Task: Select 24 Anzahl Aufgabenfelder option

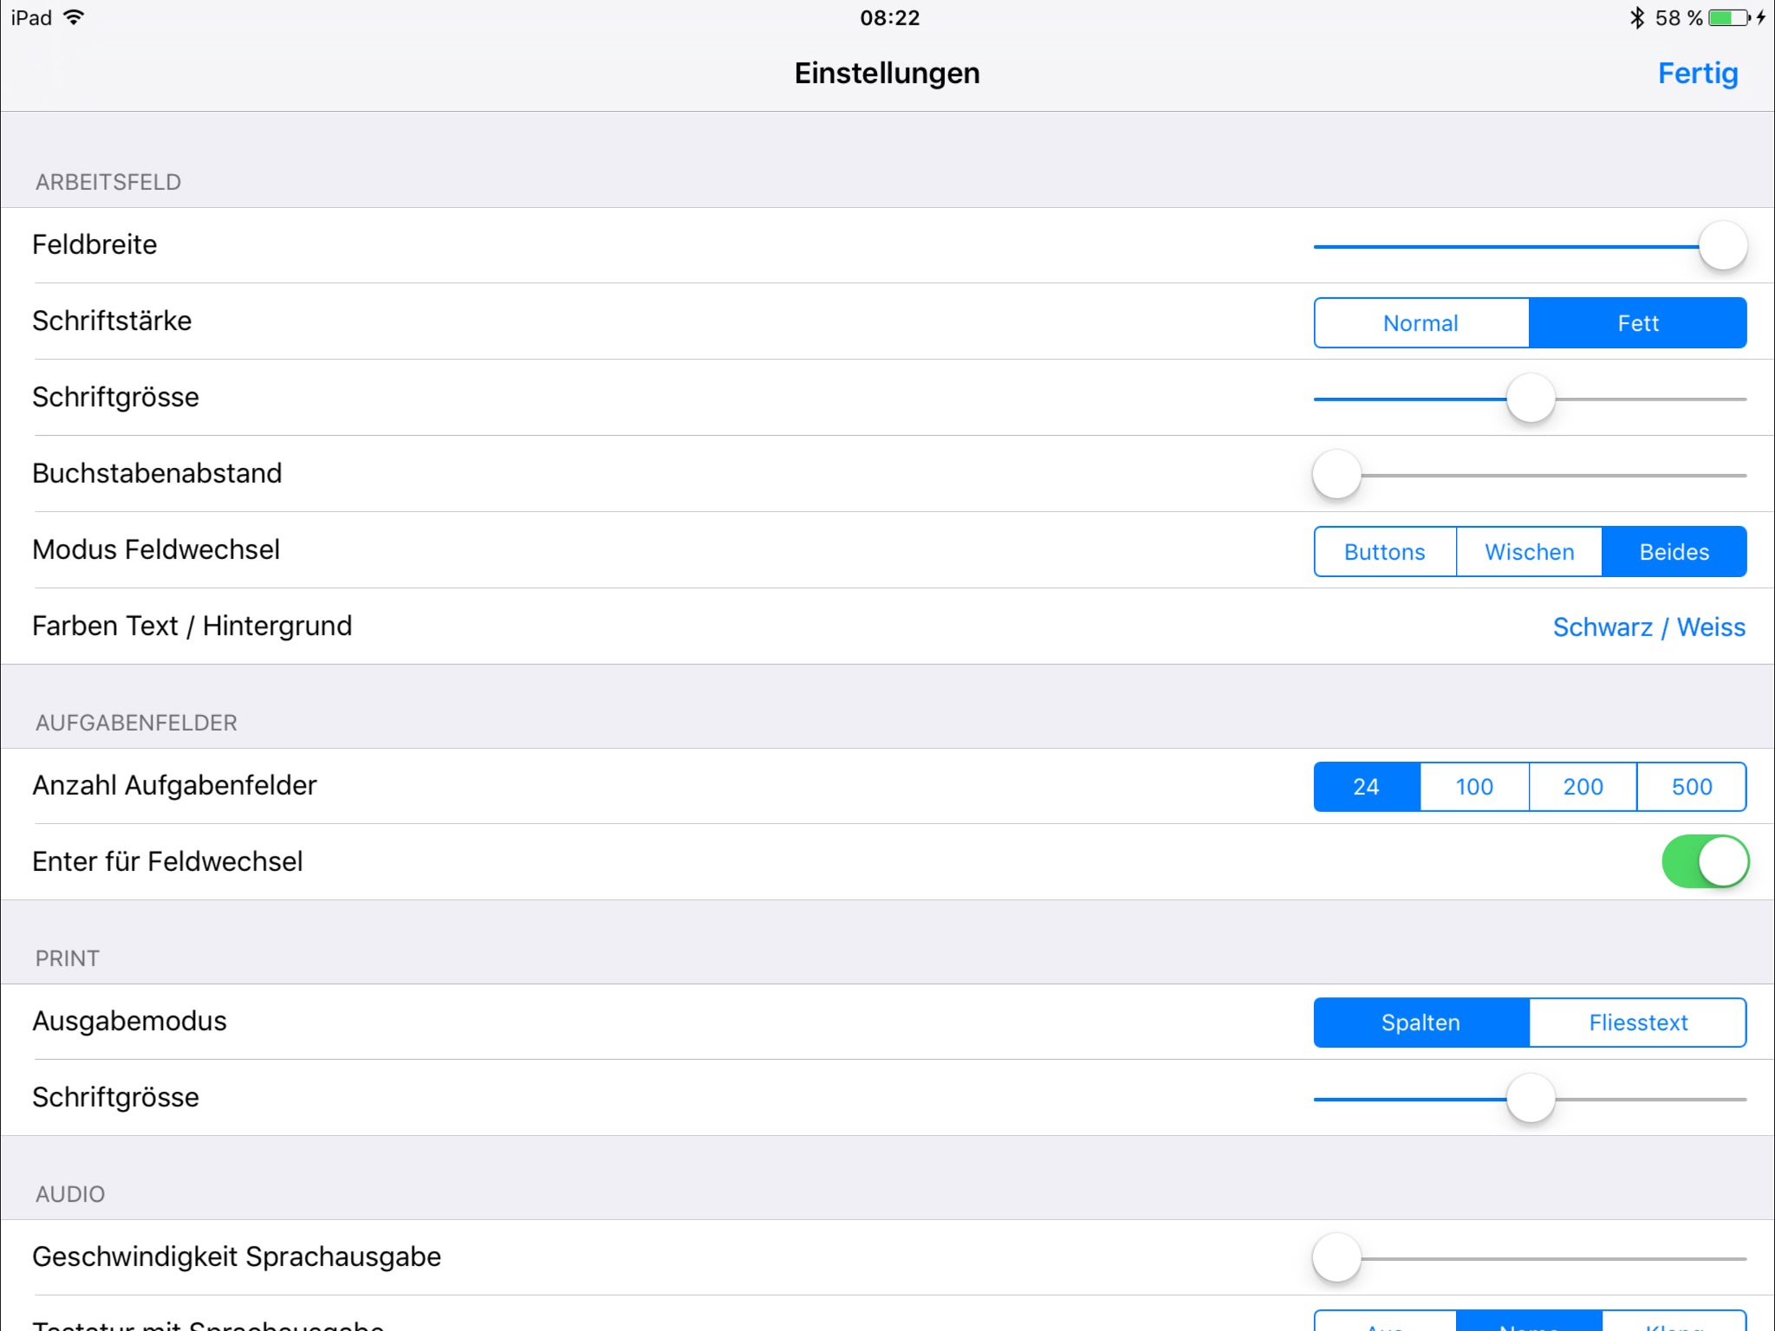Action: 1366,787
